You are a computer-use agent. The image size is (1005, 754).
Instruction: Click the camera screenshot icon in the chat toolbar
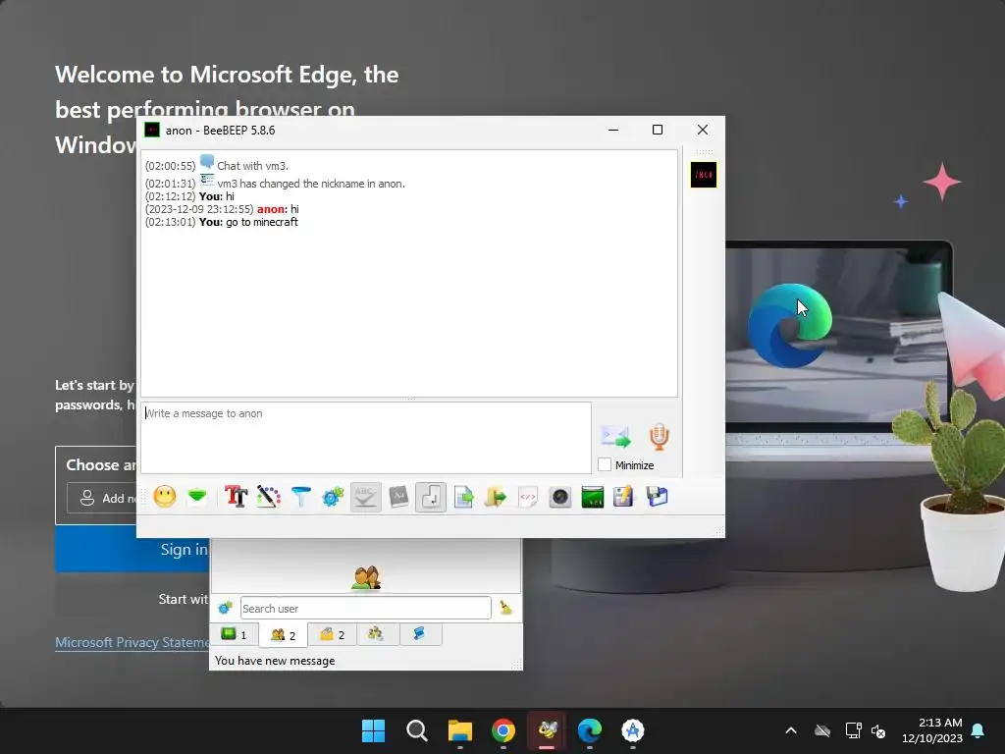pyautogui.click(x=560, y=497)
